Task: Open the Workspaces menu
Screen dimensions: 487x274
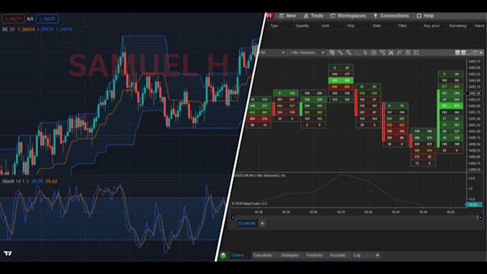Action: click(x=347, y=16)
